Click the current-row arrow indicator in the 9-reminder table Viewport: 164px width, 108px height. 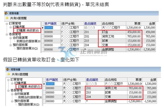(x=43, y=28)
